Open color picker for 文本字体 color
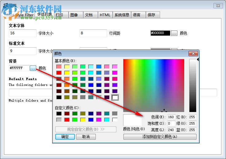 pos(174,33)
